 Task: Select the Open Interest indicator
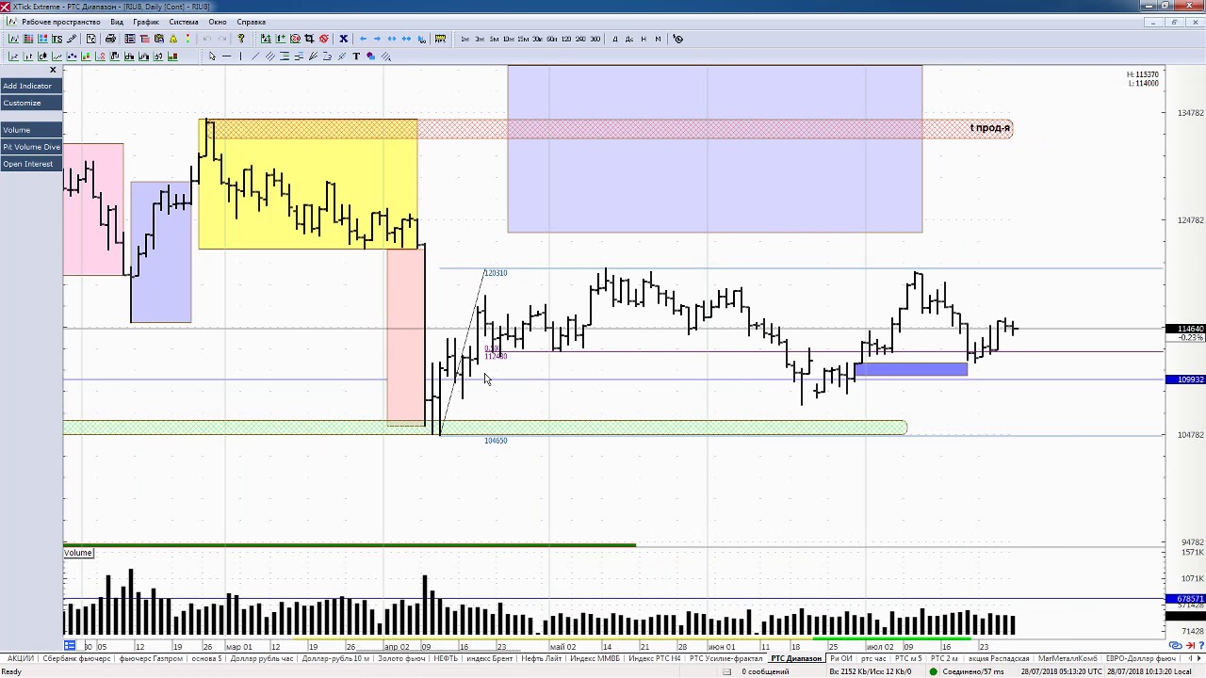[31, 164]
